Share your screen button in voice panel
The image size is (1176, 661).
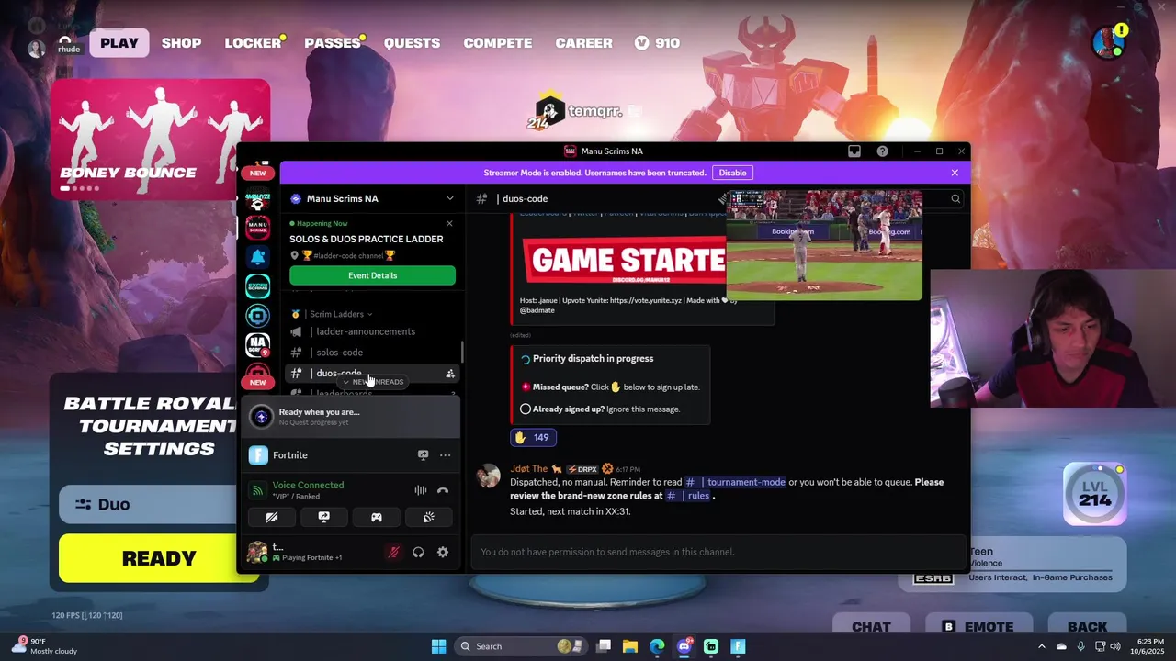(323, 518)
